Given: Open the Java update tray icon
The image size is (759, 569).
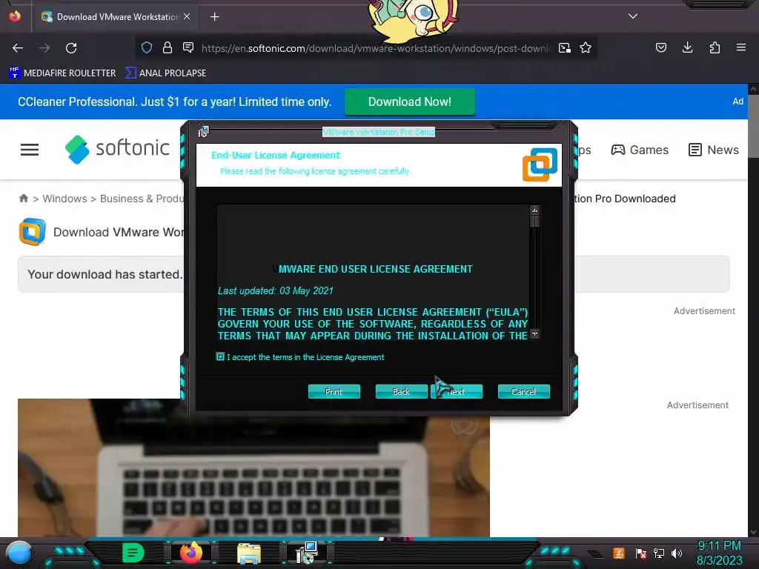Looking at the screenshot, I should 619,553.
